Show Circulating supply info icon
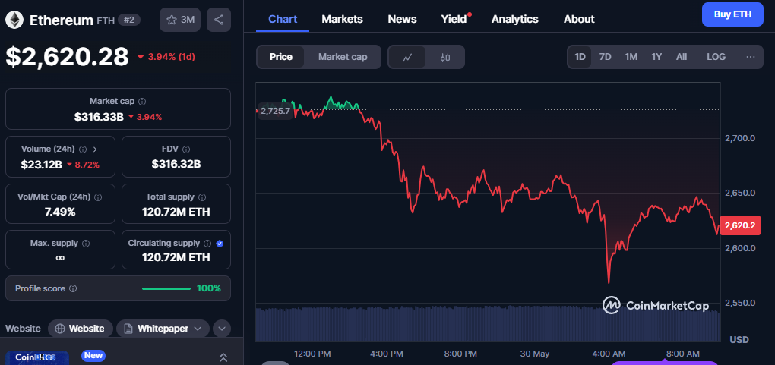 [x=207, y=244]
